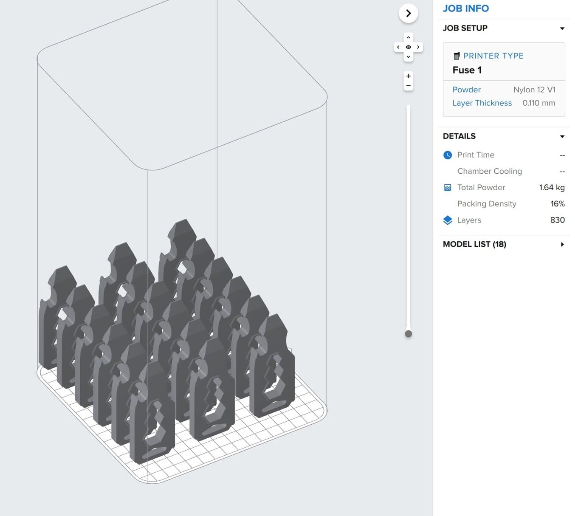Rotate view left with the left arrow

tap(398, 47)
